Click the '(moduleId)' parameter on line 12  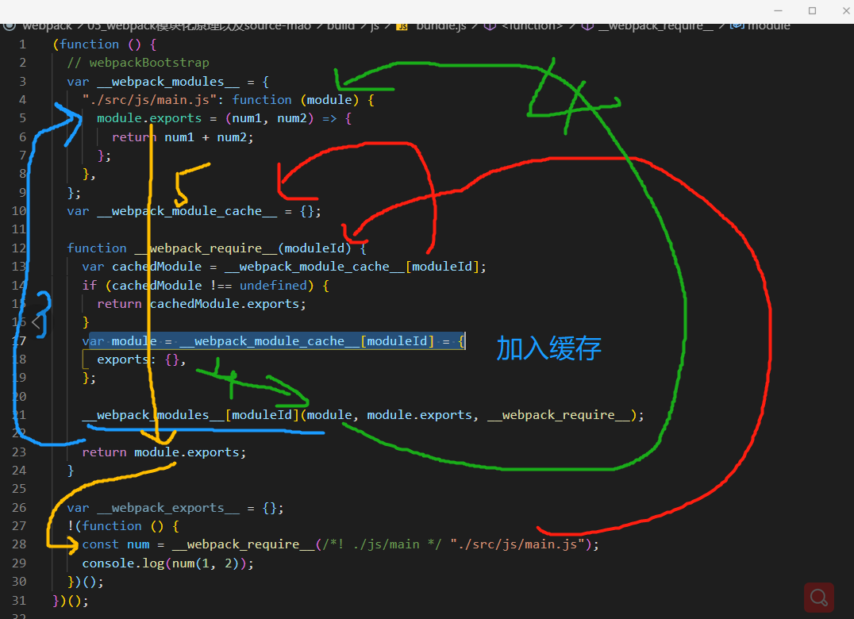coord(315,248)
